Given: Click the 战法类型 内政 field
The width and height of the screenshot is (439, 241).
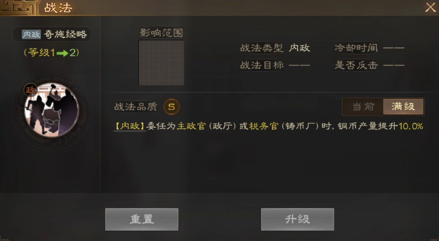Looking at the screenshot, I should (275, 48).
